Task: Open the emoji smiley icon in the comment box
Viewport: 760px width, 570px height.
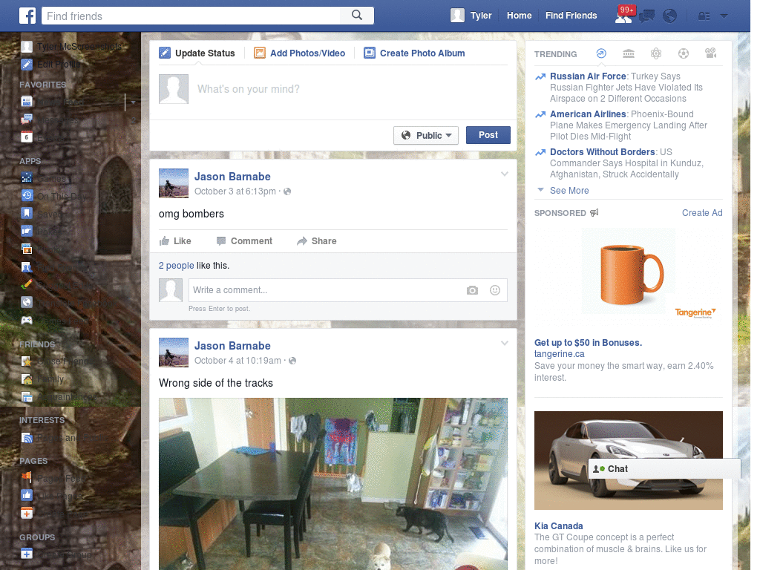Action: (x=495, y=290)
